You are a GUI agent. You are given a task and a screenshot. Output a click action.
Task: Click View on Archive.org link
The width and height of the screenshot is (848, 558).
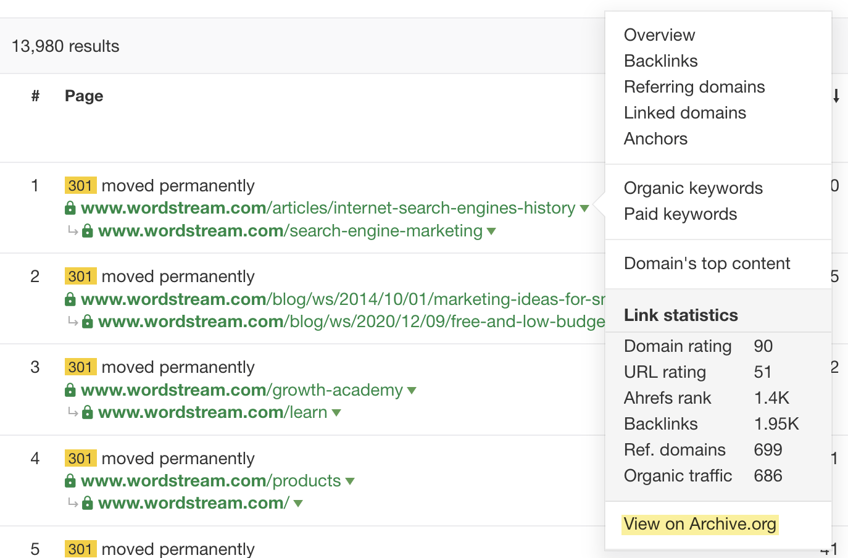[x=700, y=524]
